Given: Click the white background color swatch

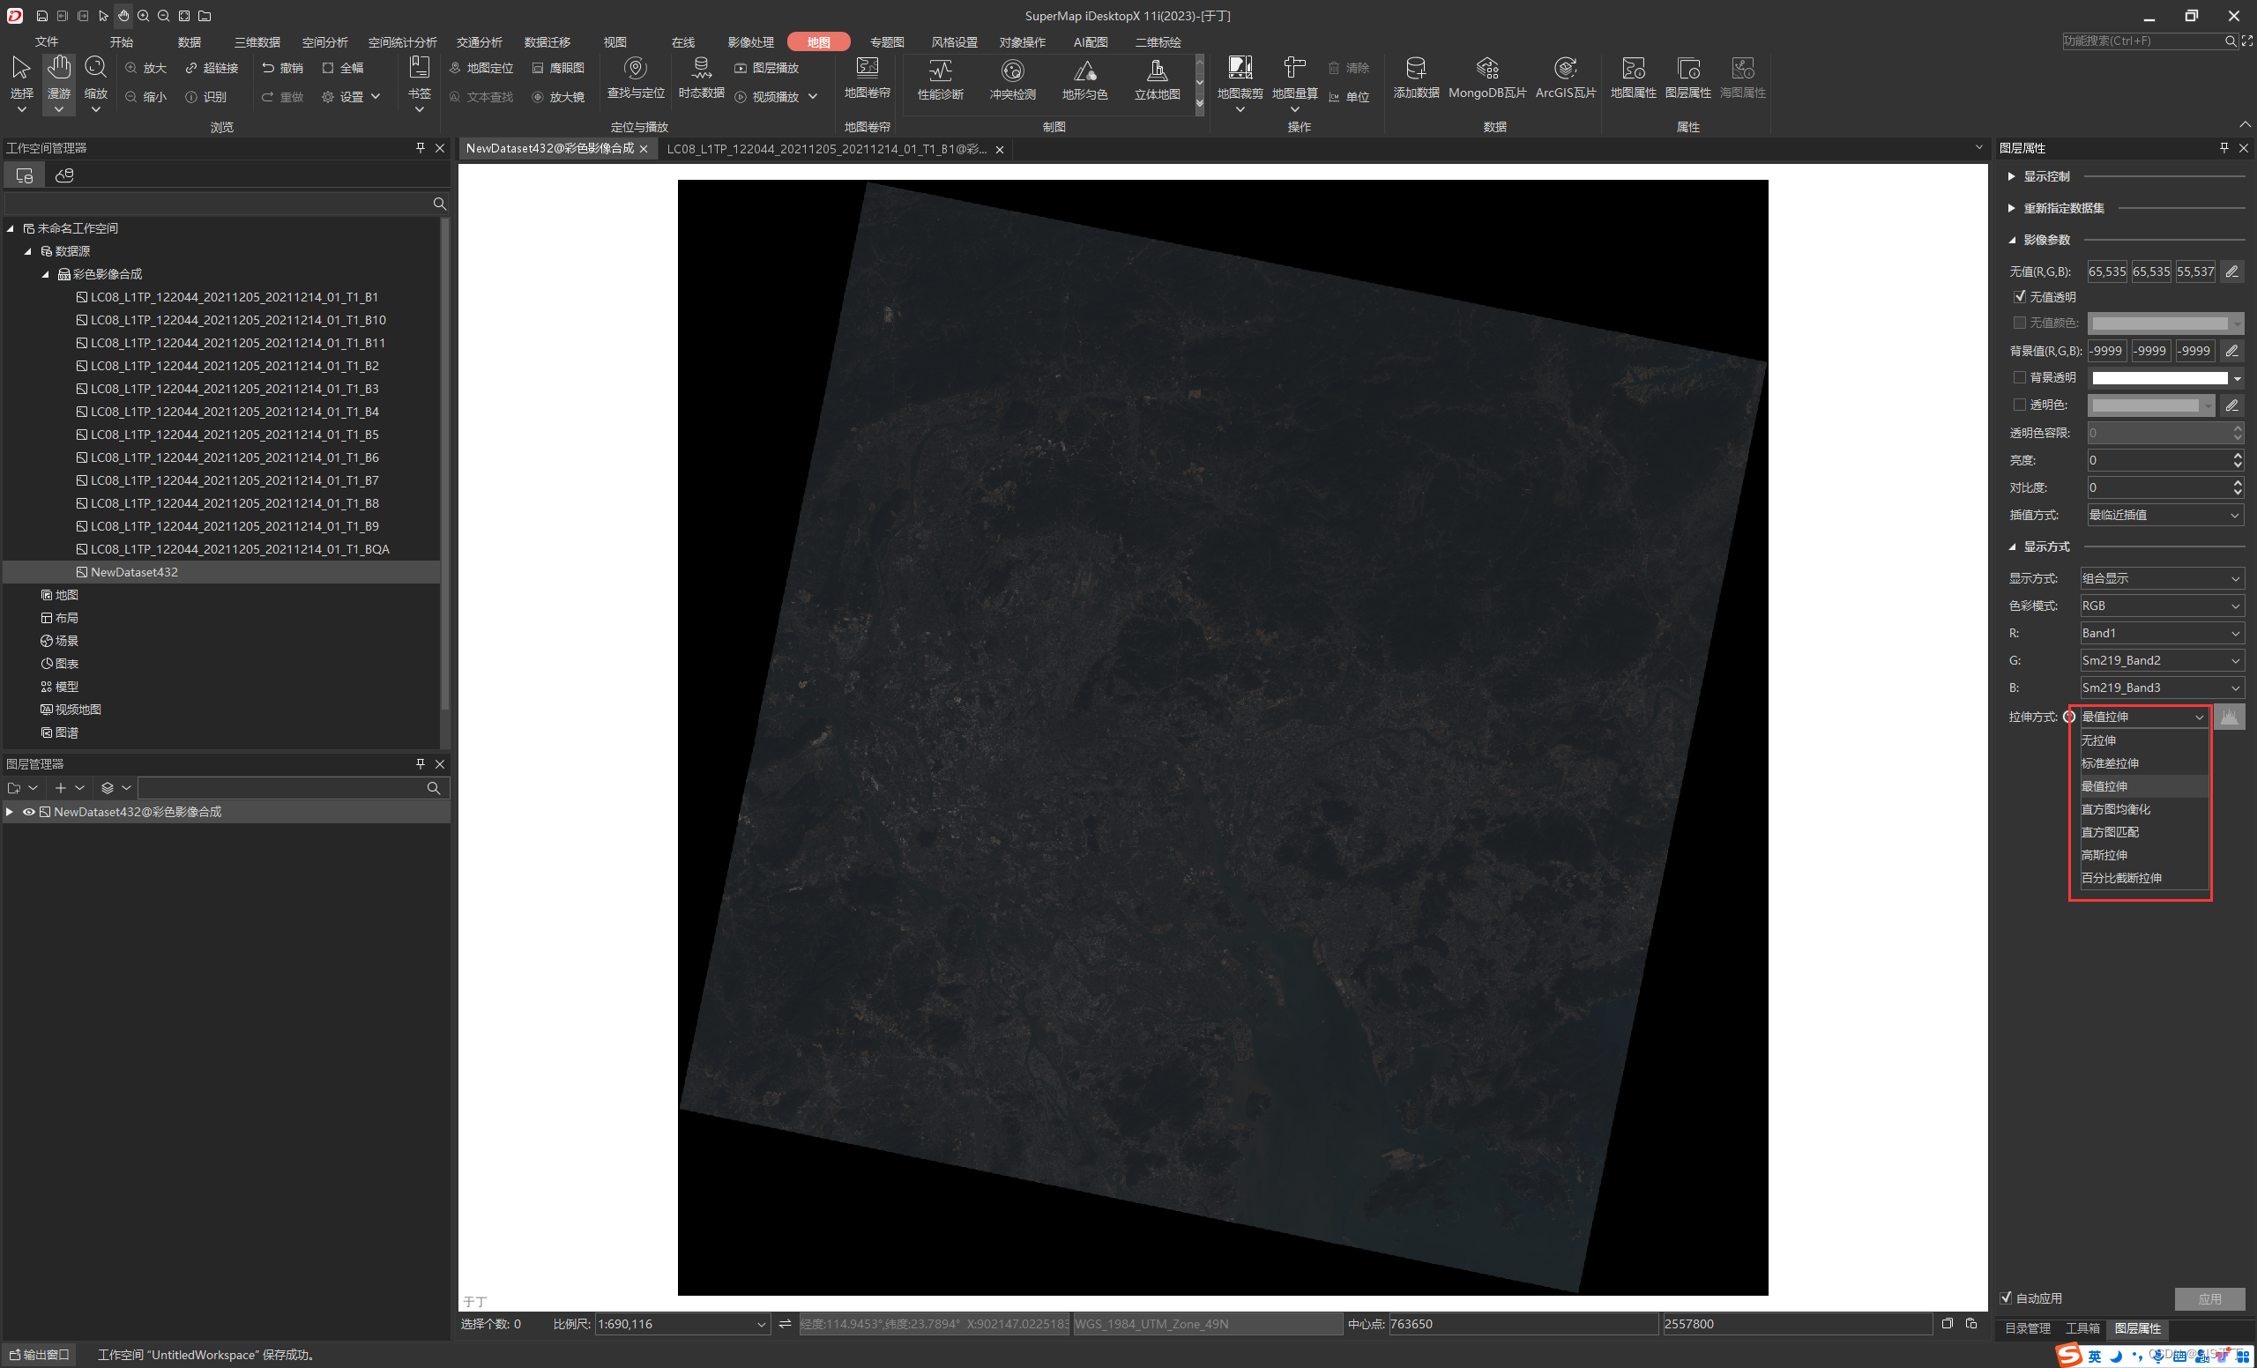Looking at the screenshot, I should point(2159,378).
